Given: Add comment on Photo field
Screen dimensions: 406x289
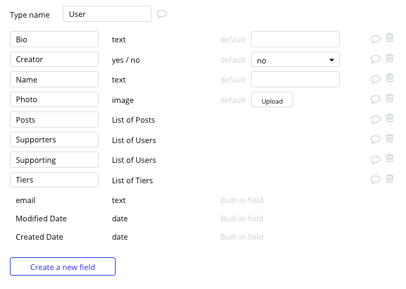Looking at the screenshot, I should pos(376,99).
